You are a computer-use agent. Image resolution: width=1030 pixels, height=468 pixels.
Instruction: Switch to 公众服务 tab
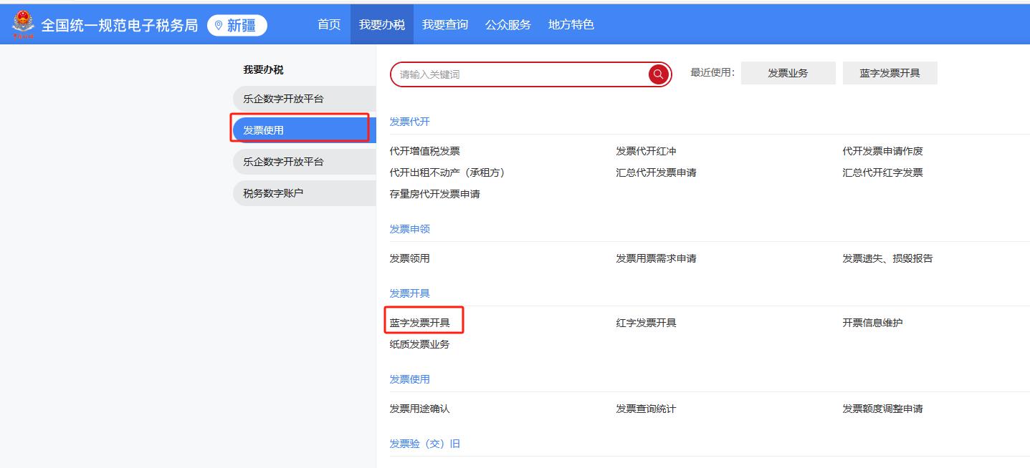[508, 24]
